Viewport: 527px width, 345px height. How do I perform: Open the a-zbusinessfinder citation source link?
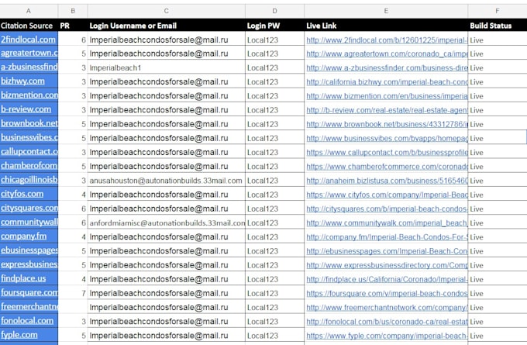coord(29,67)
